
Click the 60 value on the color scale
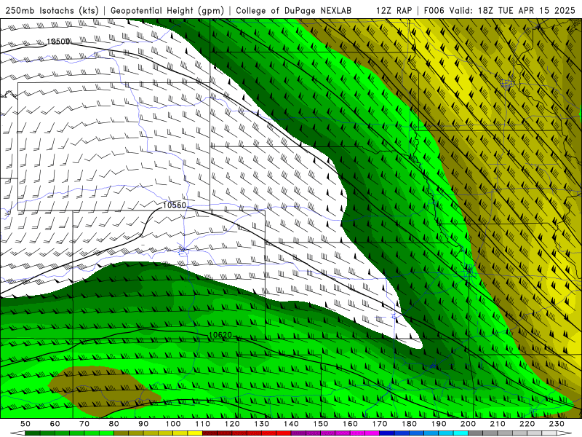[x=55, y=424]
